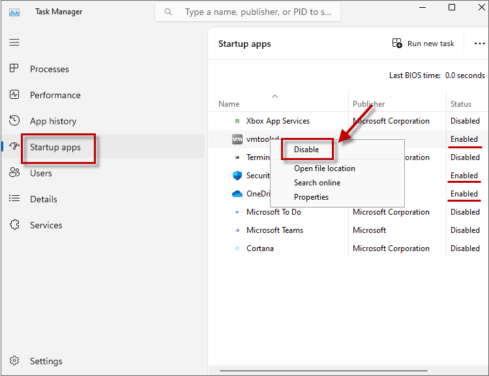Click the sort arrow above Name
Screen dimensions: 489x376
click(274, 96)
